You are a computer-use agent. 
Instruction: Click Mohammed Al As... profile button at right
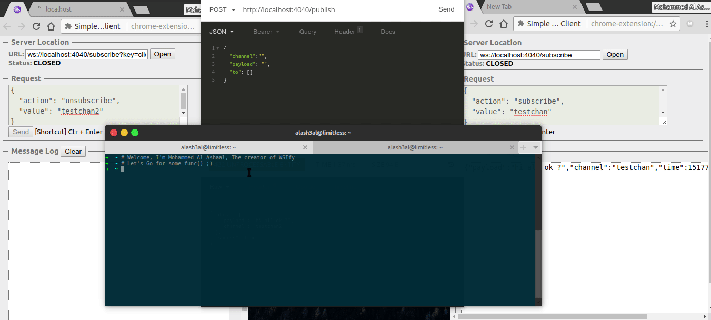pyautogui.click(x=681, y=7)
